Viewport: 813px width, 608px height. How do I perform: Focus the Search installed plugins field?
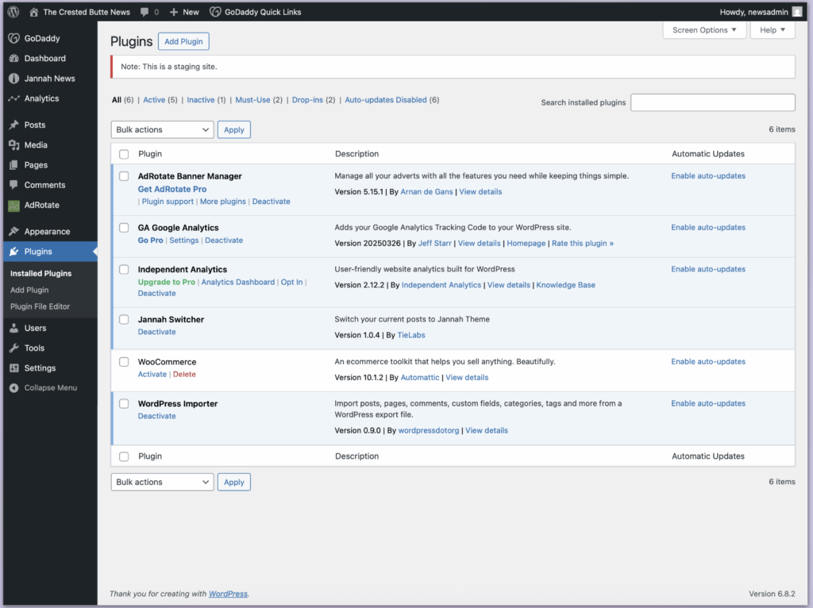tap(712, 102)
